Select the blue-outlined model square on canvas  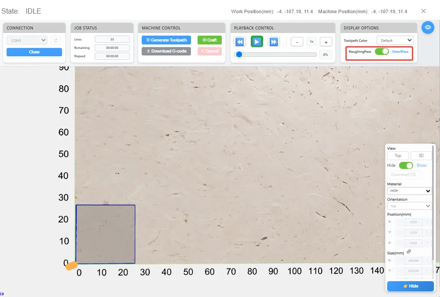pyautogui.click(x=105, y=234)
